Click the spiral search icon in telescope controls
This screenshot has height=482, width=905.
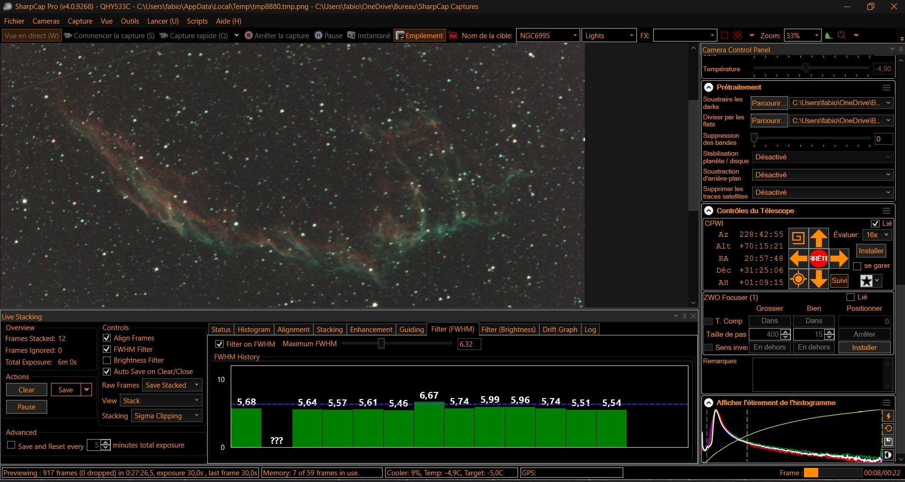point(798,238)
